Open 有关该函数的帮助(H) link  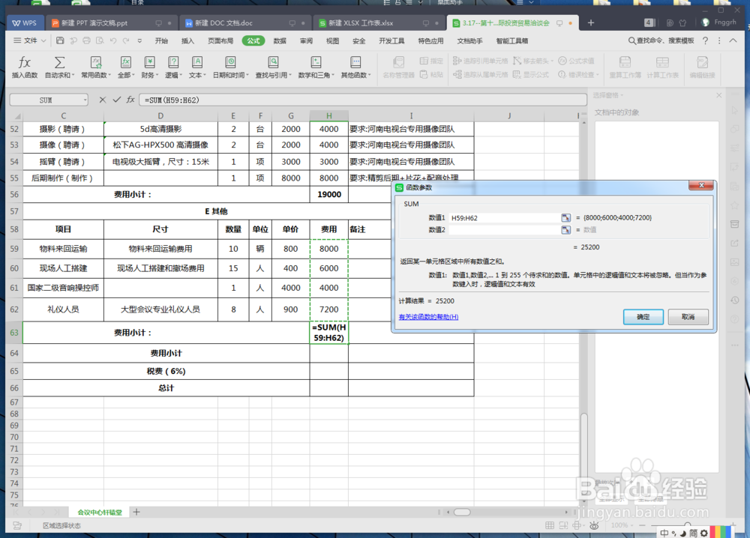click(428, 317)
